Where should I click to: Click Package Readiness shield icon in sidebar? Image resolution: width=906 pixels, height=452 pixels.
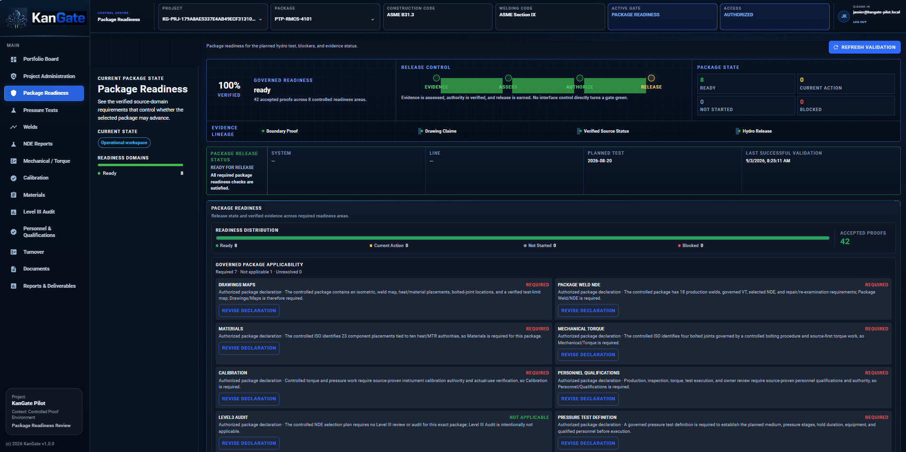(x=13, y=93)
